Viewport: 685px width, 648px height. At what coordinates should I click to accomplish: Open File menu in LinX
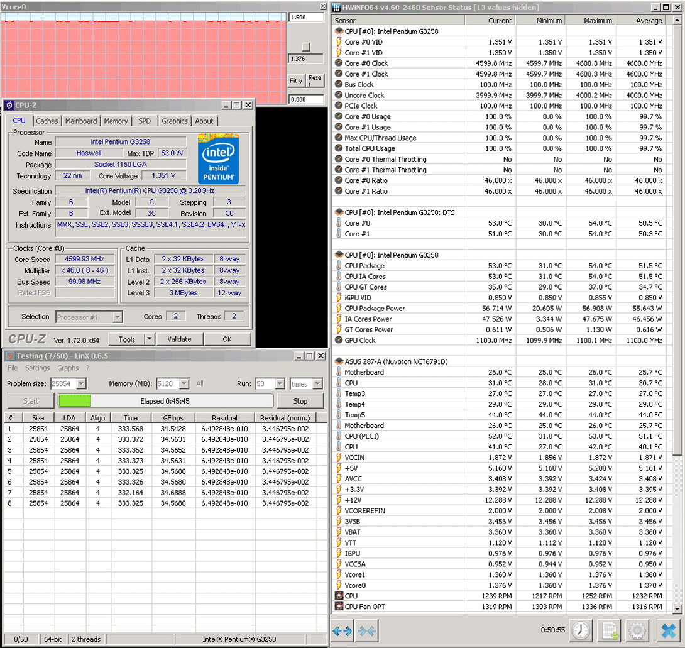click(x=13, y=368)
